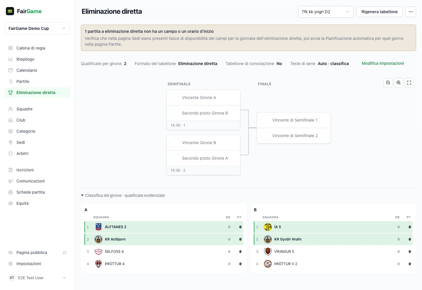Viewport: 422px width, 290px height.
Task: Go to Cabina di regia
Action: pos(37,48)
